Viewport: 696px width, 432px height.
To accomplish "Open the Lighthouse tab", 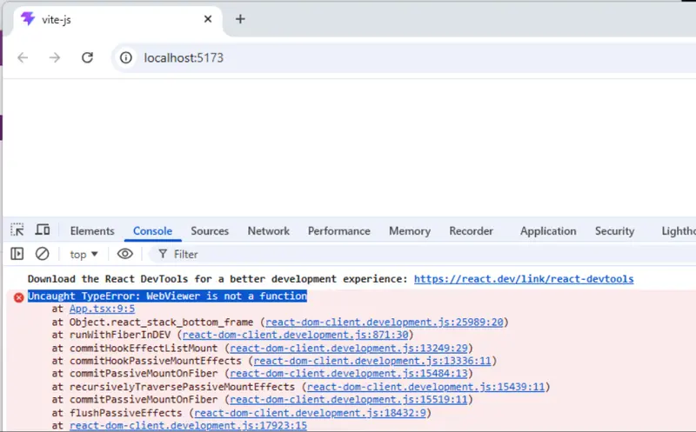I will point(679,231).
